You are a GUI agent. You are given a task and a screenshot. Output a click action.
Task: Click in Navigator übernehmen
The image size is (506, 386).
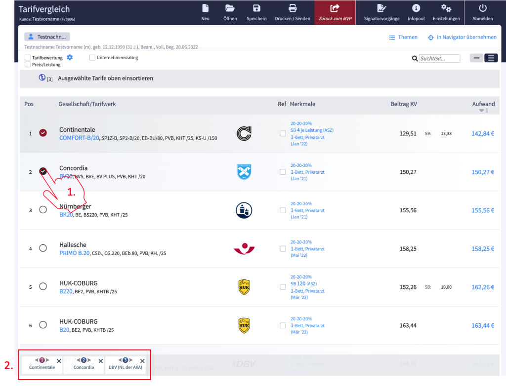tap(462, 38)
